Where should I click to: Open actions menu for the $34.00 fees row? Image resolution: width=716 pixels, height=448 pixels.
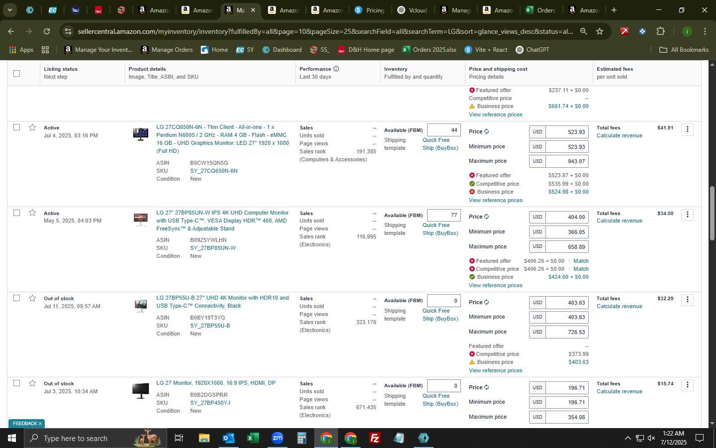pos(687,215)
